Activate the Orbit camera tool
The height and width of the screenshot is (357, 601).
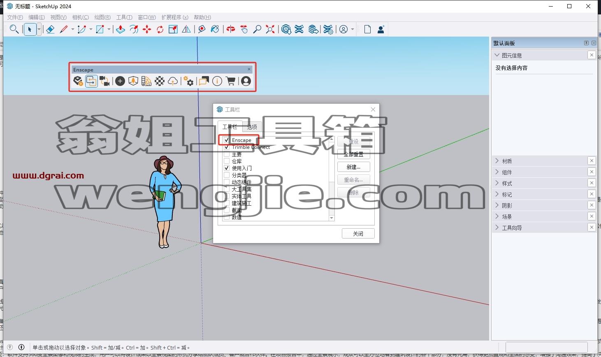[231, 29]
